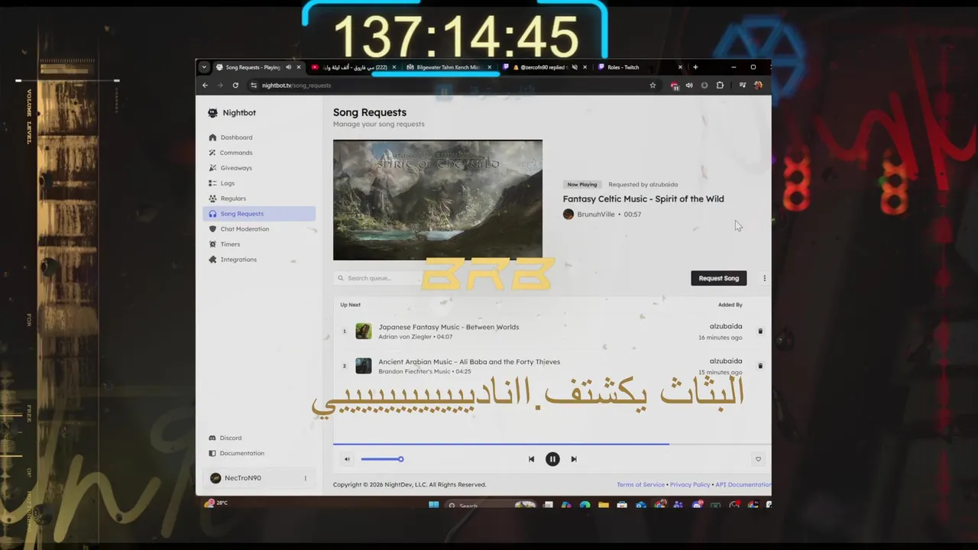978x550 pixels.
Task: Reload the Nightbot page
Action: (235, 86)
